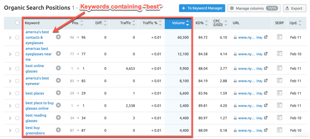The image size is (310, 139).
Task: Expand row details for "america's best eyewear"
Action: [10, 81]
